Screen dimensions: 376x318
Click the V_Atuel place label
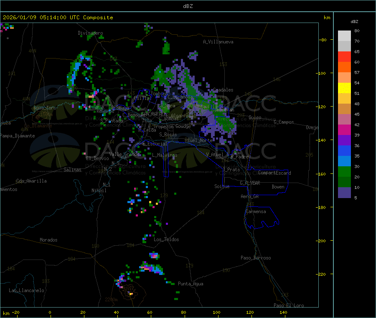pos(215,155)
